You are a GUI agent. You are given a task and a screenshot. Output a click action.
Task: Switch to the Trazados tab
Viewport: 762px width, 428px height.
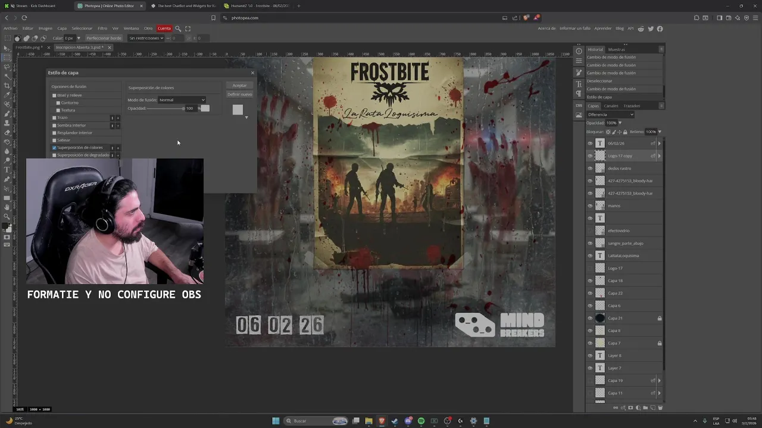tap(632, 106)
